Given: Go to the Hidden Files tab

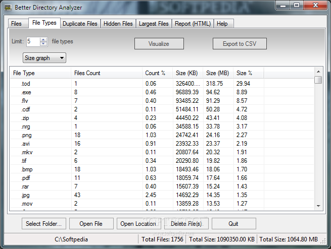Looking at the screenshot, I should (118, 24).
